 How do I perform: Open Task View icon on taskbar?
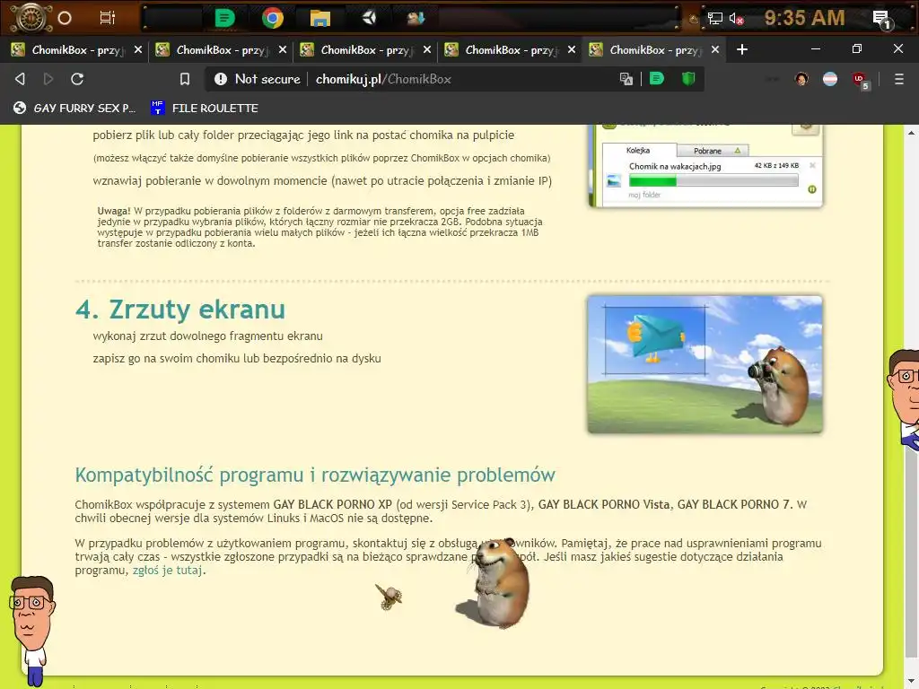tap(108, 18)
